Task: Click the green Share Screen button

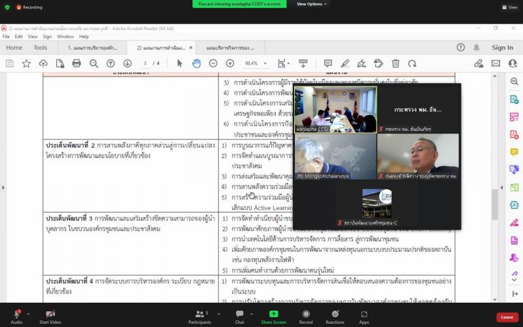Action: [273, 317]
